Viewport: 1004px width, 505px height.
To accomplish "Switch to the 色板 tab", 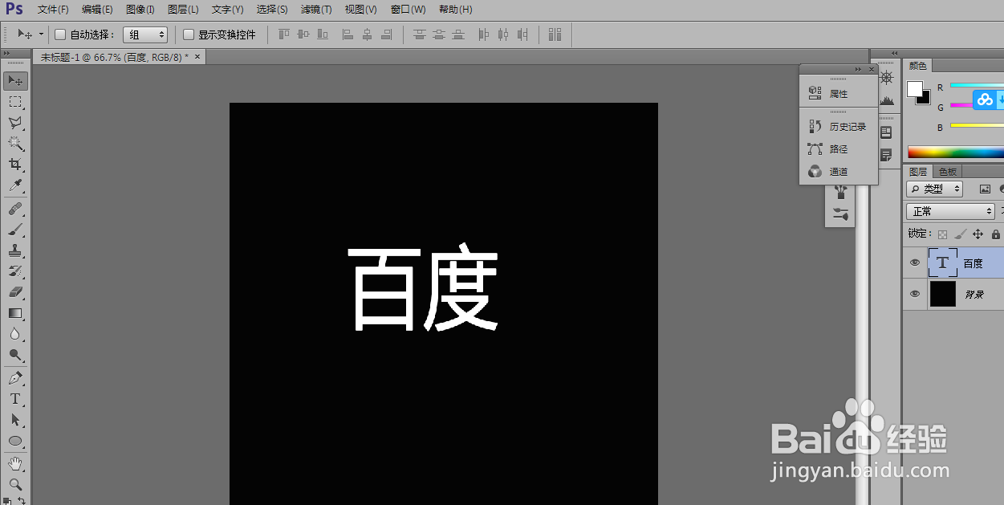I will click(947, 172).
